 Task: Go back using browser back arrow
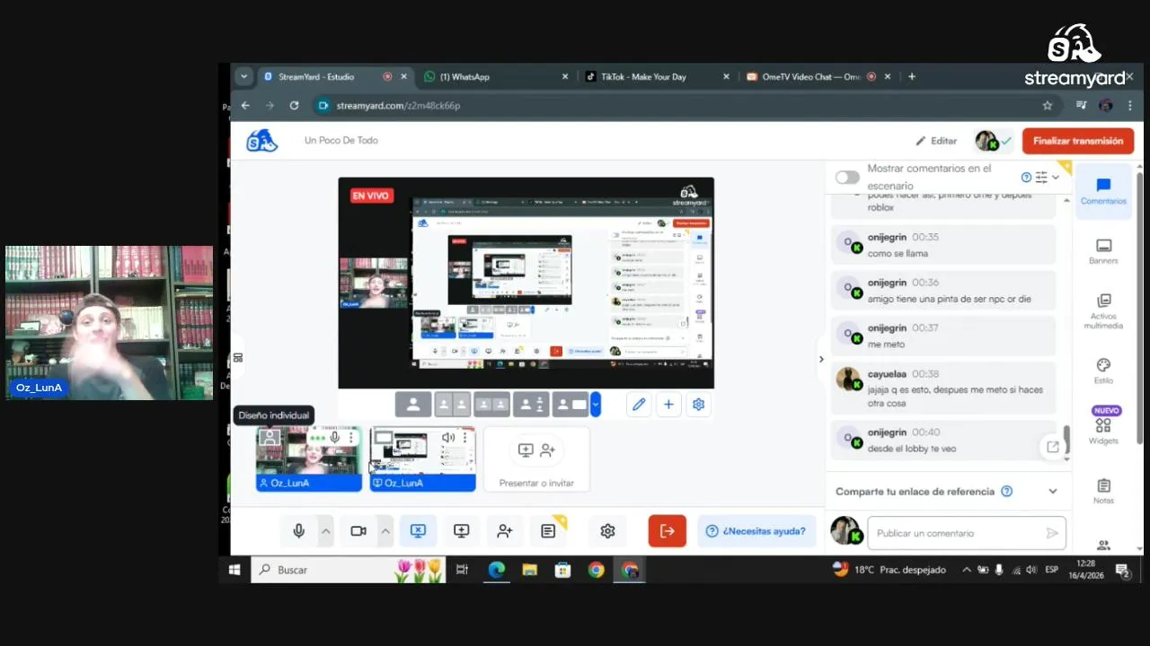245,105
